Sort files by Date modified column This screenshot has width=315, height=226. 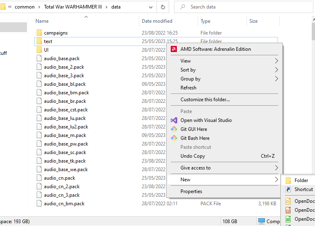pos(157,21)
